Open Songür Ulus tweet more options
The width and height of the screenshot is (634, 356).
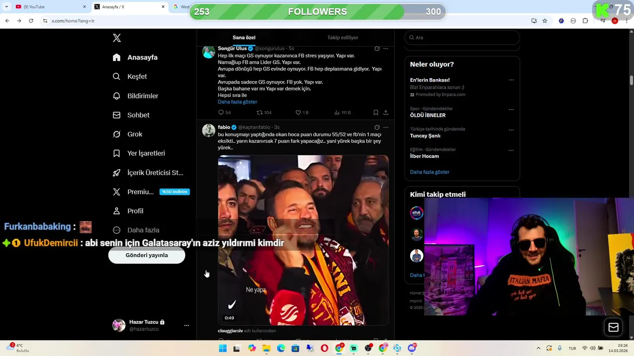386,48
